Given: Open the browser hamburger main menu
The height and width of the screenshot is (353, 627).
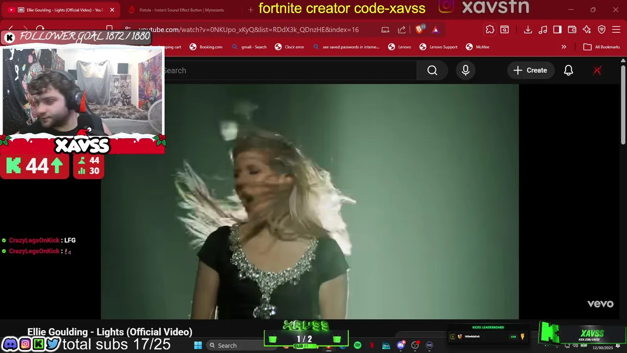Looking at the screenshot, I should 616,30.
